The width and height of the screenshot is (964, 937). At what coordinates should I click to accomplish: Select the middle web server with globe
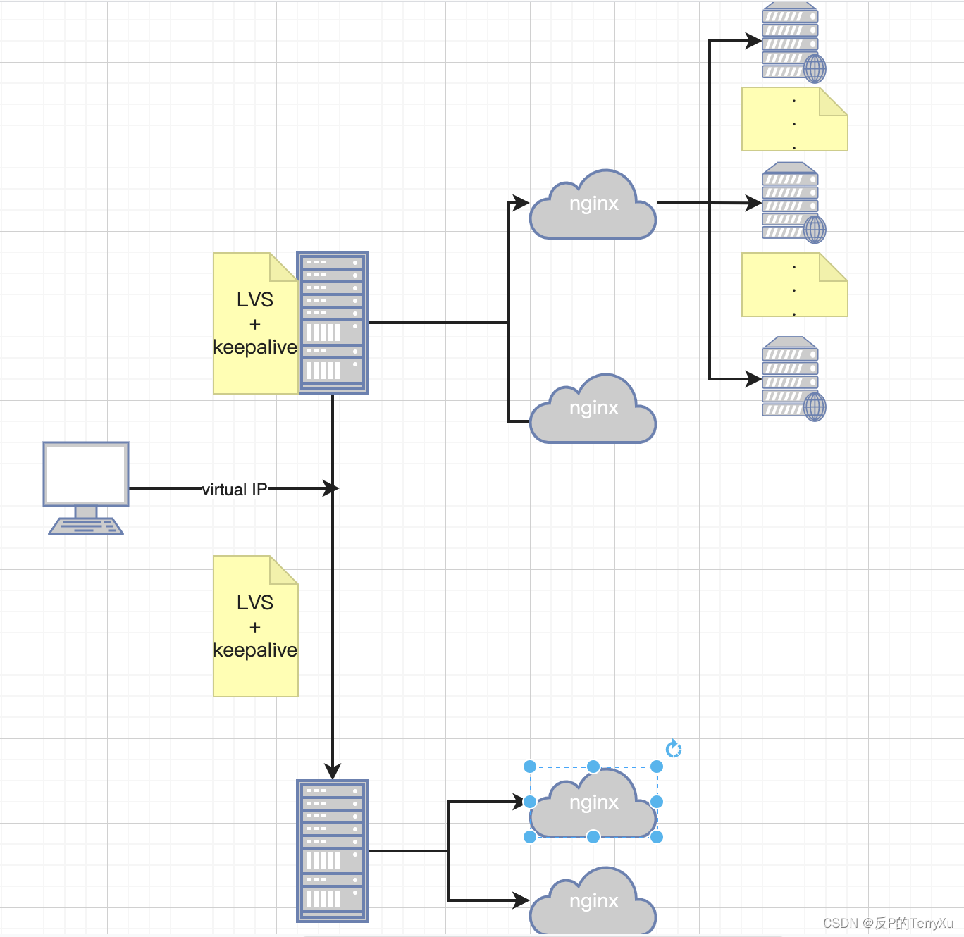(x=794, y=203)
